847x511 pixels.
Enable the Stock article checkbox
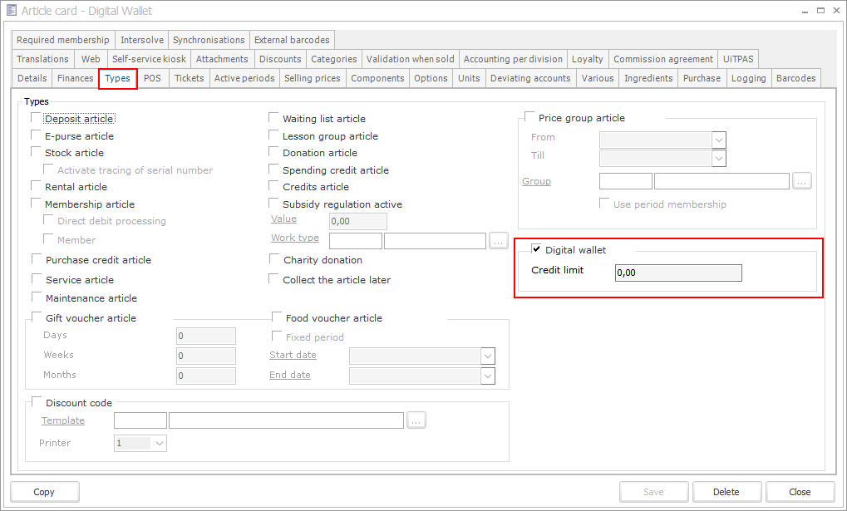[36, 153]
